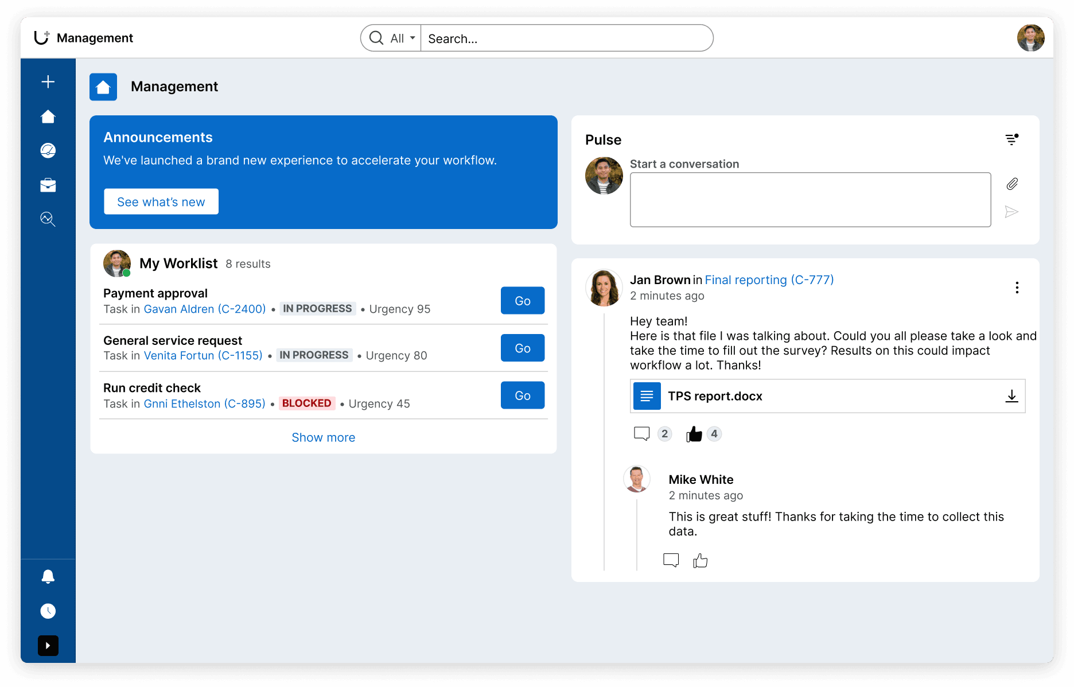Open the briefcase cases icon in sidebar
The height and width of the screenshot is (687, 1074).
(48, 185)
